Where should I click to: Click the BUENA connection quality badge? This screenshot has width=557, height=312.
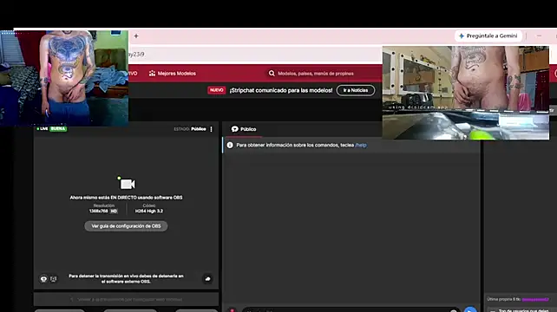(x=58, y=128)
